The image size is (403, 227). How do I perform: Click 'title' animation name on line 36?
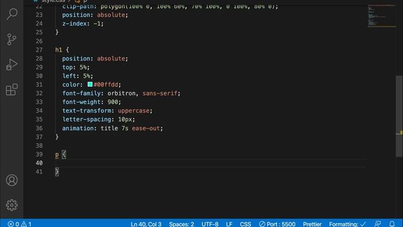(x=109, y=128)
